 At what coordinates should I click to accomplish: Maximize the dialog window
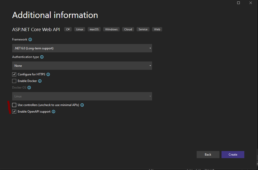click(x=238, y=3)
